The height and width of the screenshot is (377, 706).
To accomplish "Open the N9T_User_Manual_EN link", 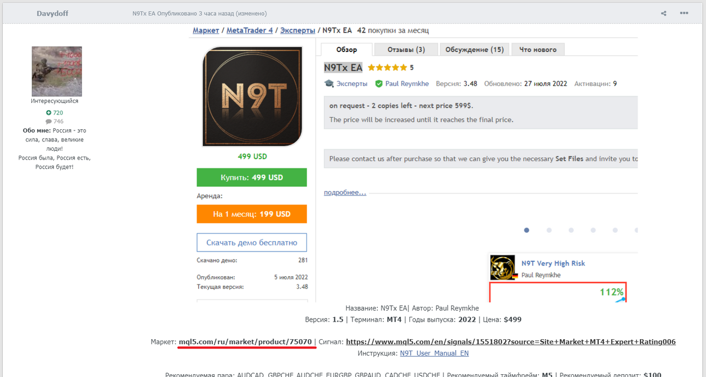I will [x=434, y=353].
